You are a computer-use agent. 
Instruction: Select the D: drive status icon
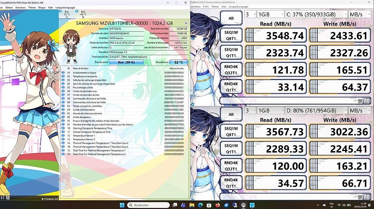[77, 11]
